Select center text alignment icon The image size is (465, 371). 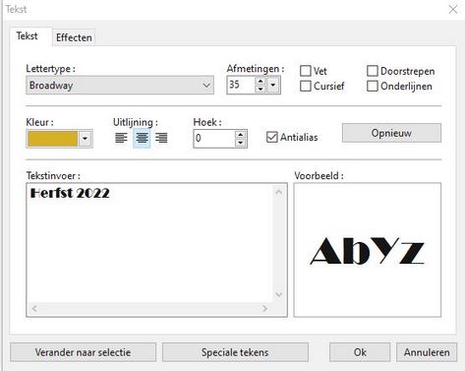[142, 138]
